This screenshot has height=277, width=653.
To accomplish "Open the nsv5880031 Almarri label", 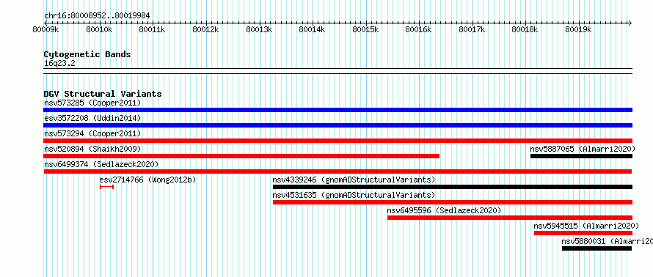I will click(608, 241).
